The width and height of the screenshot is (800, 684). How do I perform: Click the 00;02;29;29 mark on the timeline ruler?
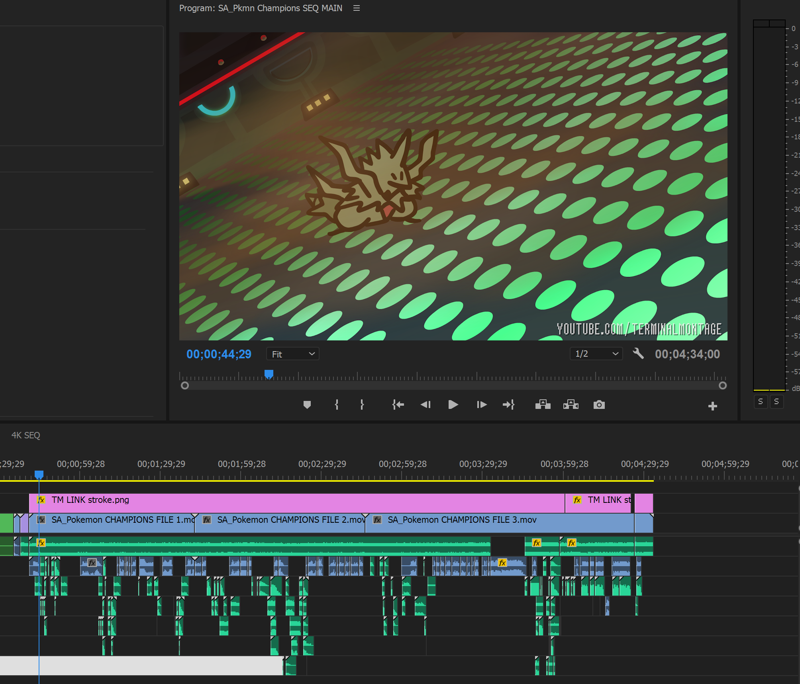click(x=322, y=464)
